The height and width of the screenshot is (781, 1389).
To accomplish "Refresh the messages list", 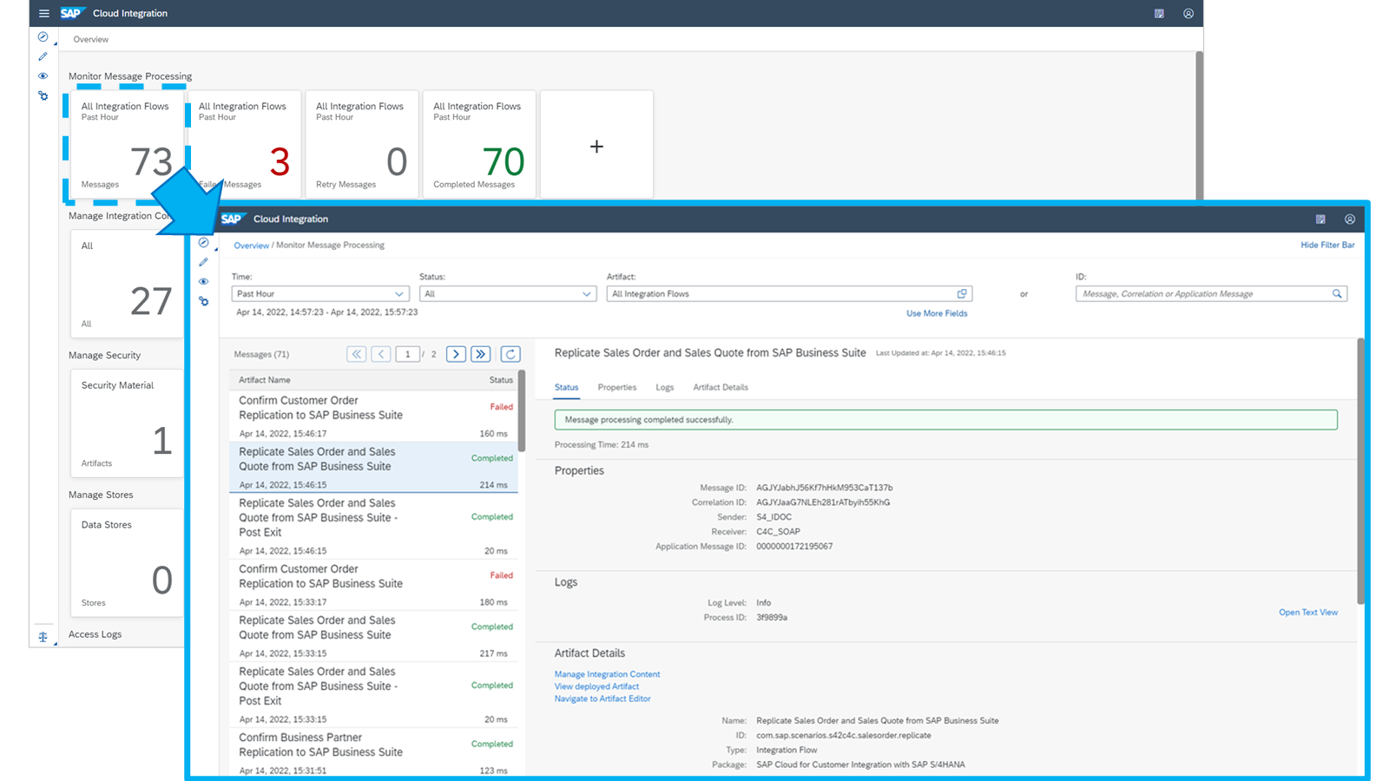I will tap(510, 354).
